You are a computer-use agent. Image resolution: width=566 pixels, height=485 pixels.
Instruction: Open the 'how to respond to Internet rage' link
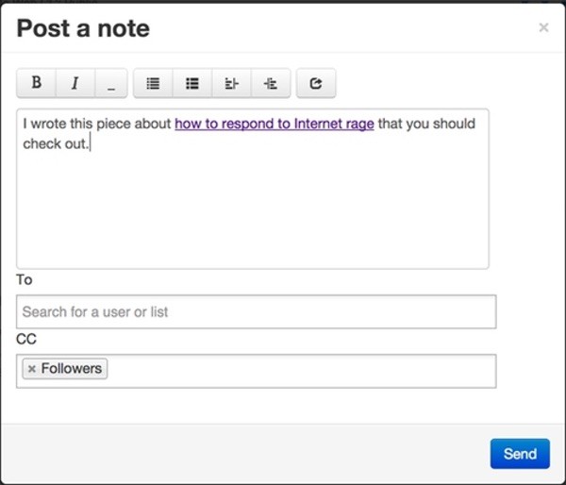[274, 124]
